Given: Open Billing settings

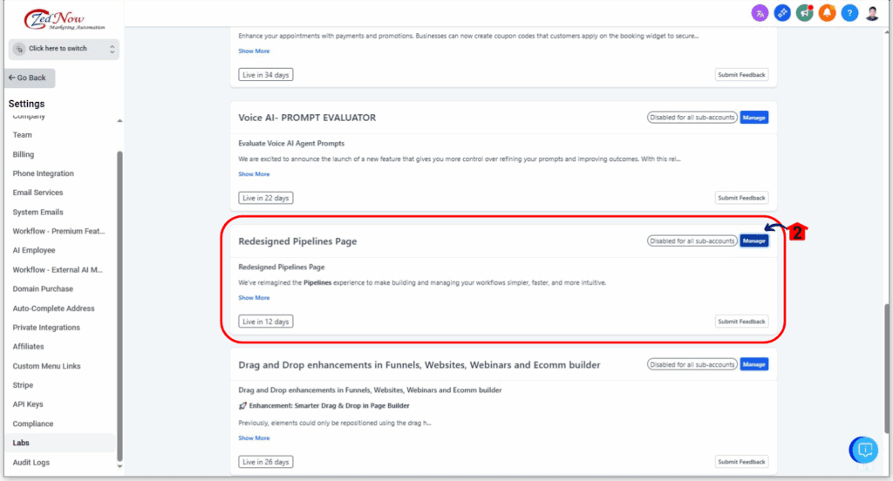Looking at the screenshot, I should (24, 154).
